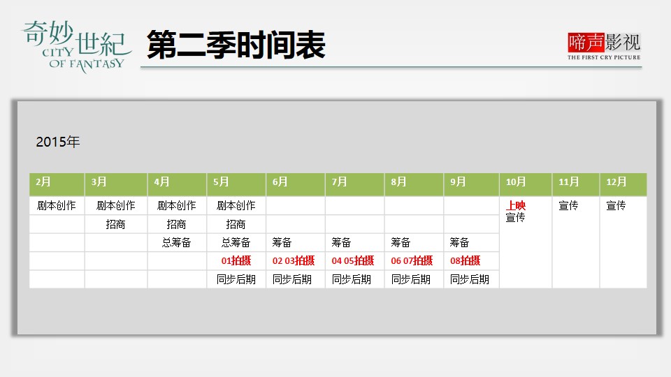This screenshot has width=671, height=377.
Task: Select 总筹备 cell in the 4月 column
Action: pos(177,242)
